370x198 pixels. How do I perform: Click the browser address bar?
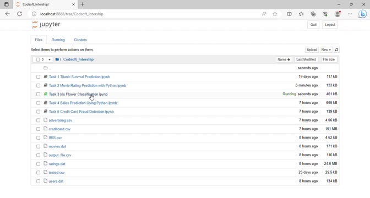146,14
